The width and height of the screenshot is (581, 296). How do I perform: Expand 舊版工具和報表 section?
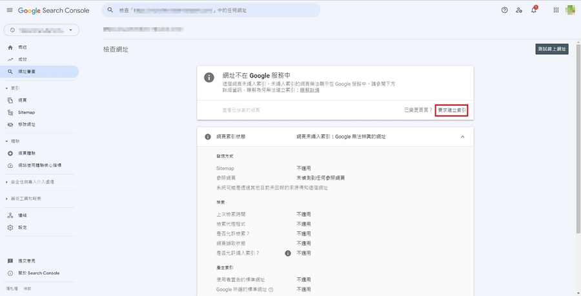point(6,199)
